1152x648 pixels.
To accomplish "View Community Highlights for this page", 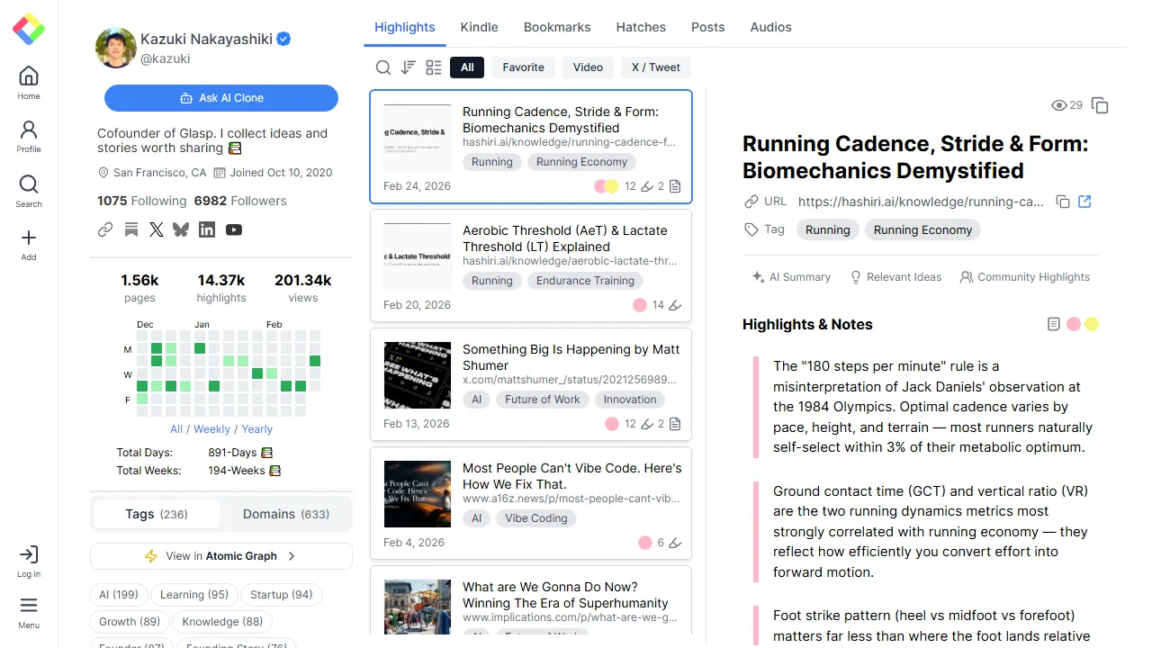I will [1024, 277].
